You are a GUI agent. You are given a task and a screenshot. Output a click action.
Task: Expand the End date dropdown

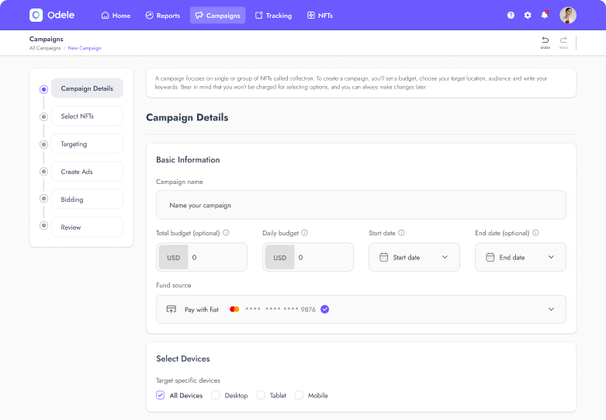520,257
